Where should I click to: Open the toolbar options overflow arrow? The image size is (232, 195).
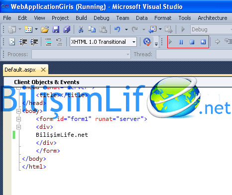[x=156, y=44]
